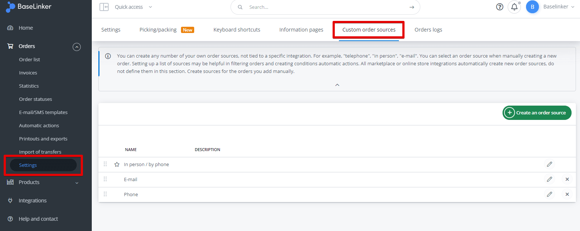Open notifications bell

coord(514,7)
